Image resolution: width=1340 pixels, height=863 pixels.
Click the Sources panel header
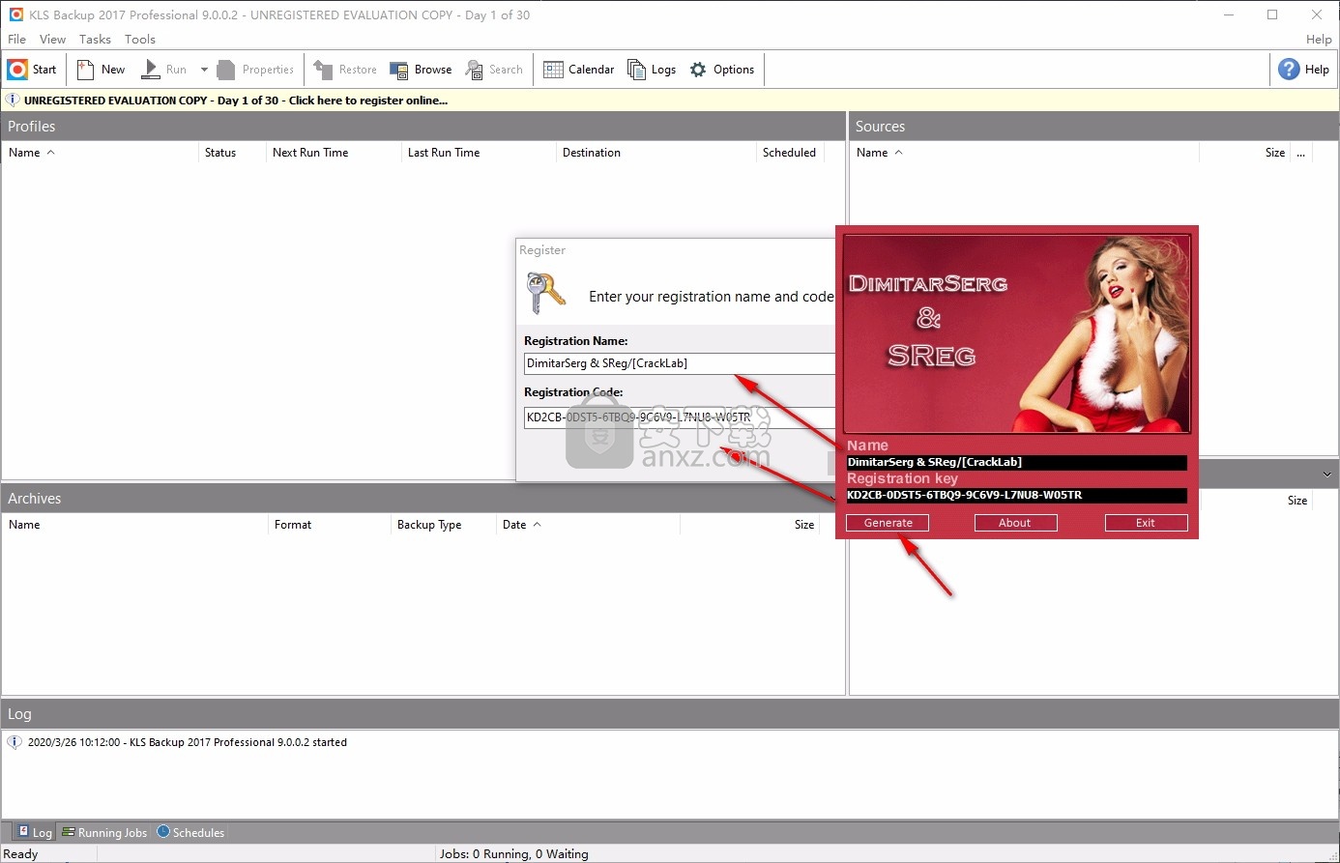tap(1093, 127)
